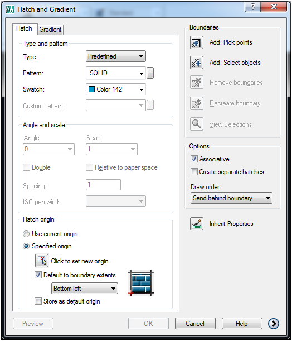The height and width of the screenshot is (341, 292).
Task: Click the set new origin icon button
Action: (x=42, y=261)
